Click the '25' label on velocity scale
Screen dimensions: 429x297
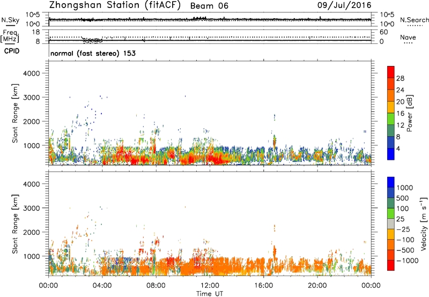click(400, 219)
